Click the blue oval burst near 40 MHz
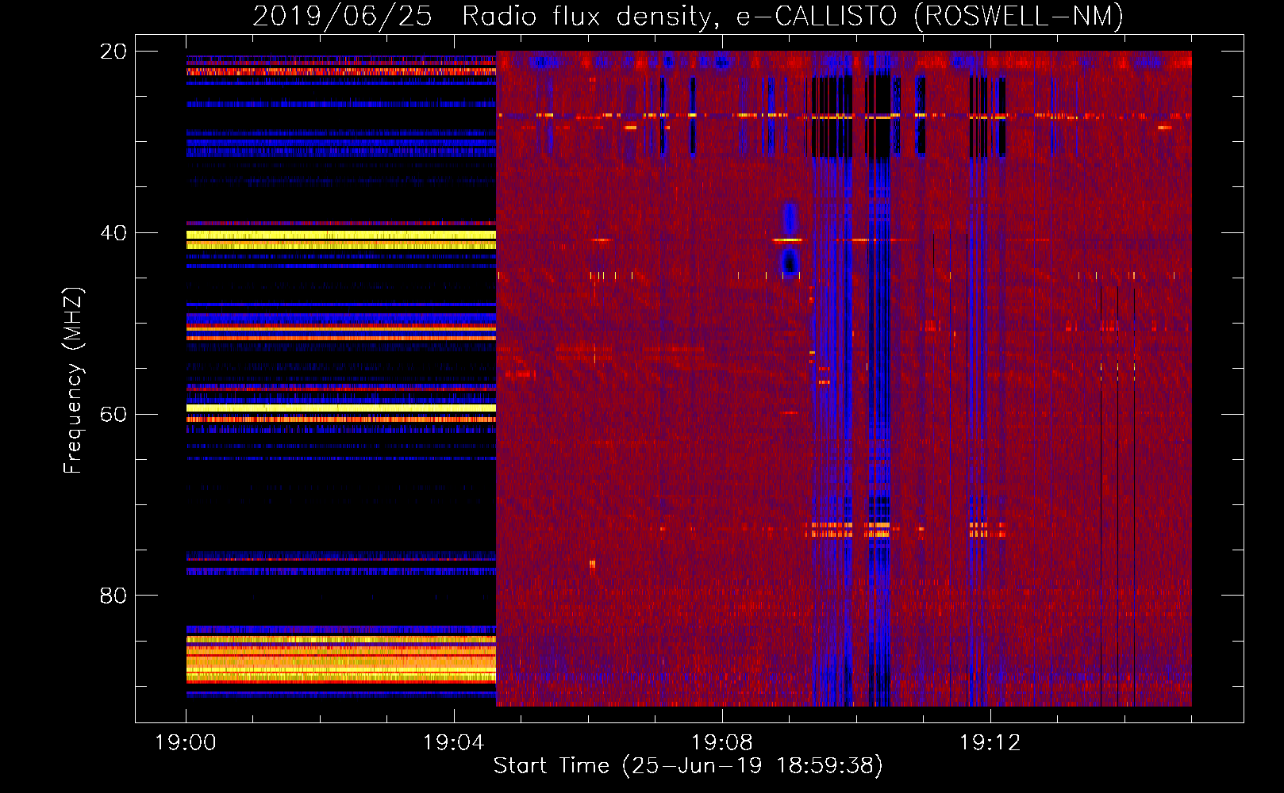The width and height of the screenshot is (1284, 793). tap(789, 238)
